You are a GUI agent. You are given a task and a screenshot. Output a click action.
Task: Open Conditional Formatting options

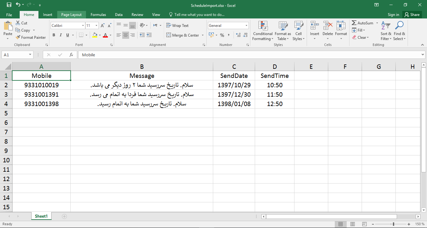[x=263, y=30]
